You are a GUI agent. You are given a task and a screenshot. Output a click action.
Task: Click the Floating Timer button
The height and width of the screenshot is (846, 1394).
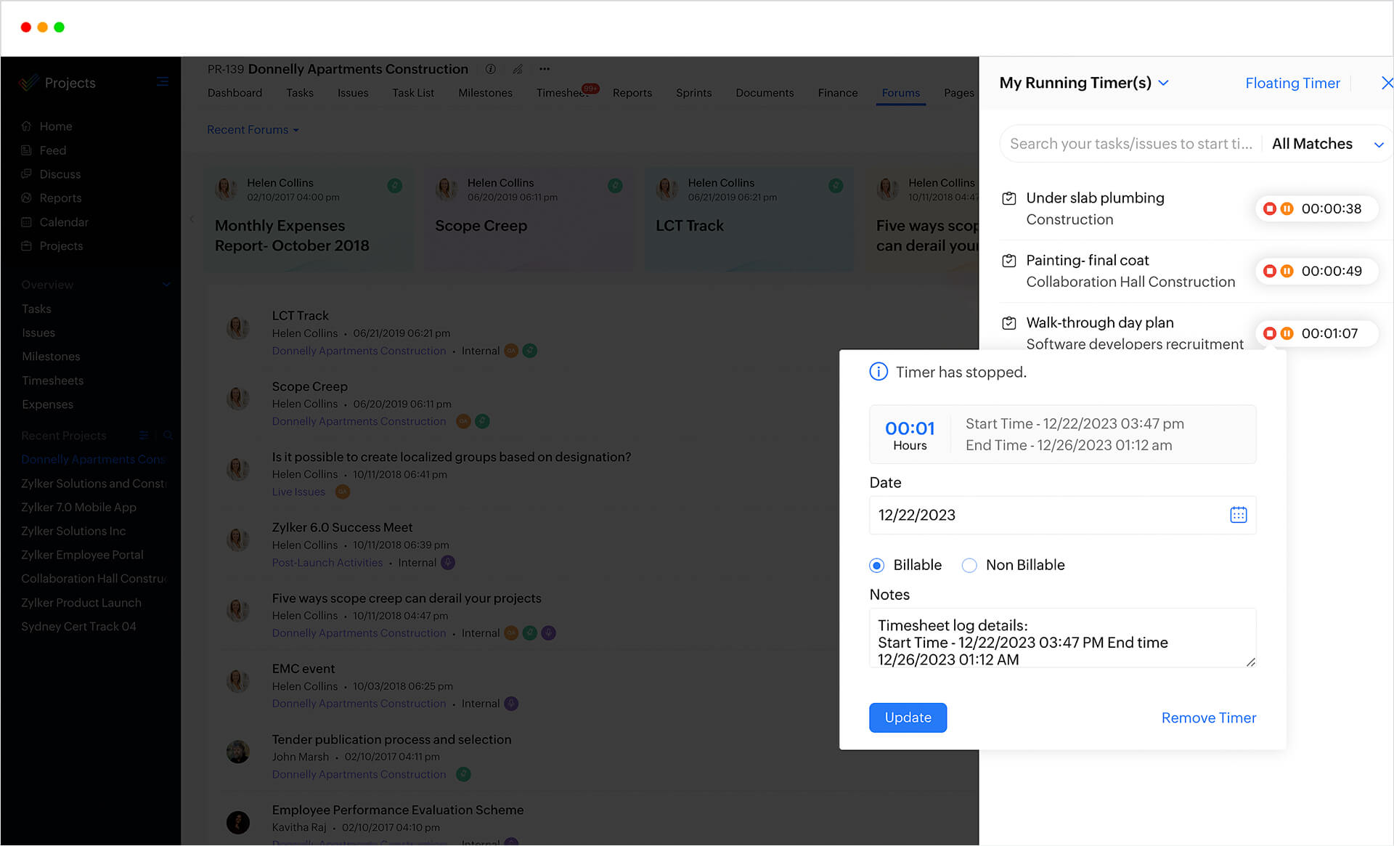(1292, 83)
